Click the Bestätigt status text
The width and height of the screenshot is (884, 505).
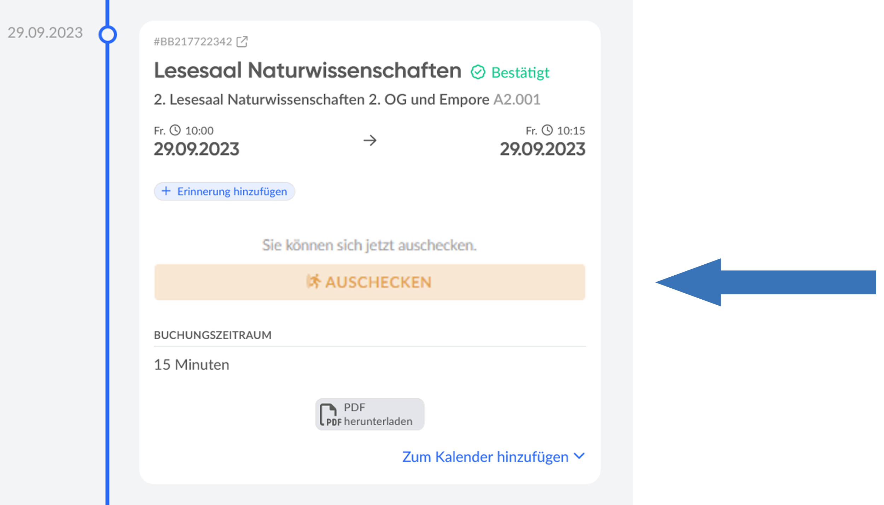click(x=520, y=73)
